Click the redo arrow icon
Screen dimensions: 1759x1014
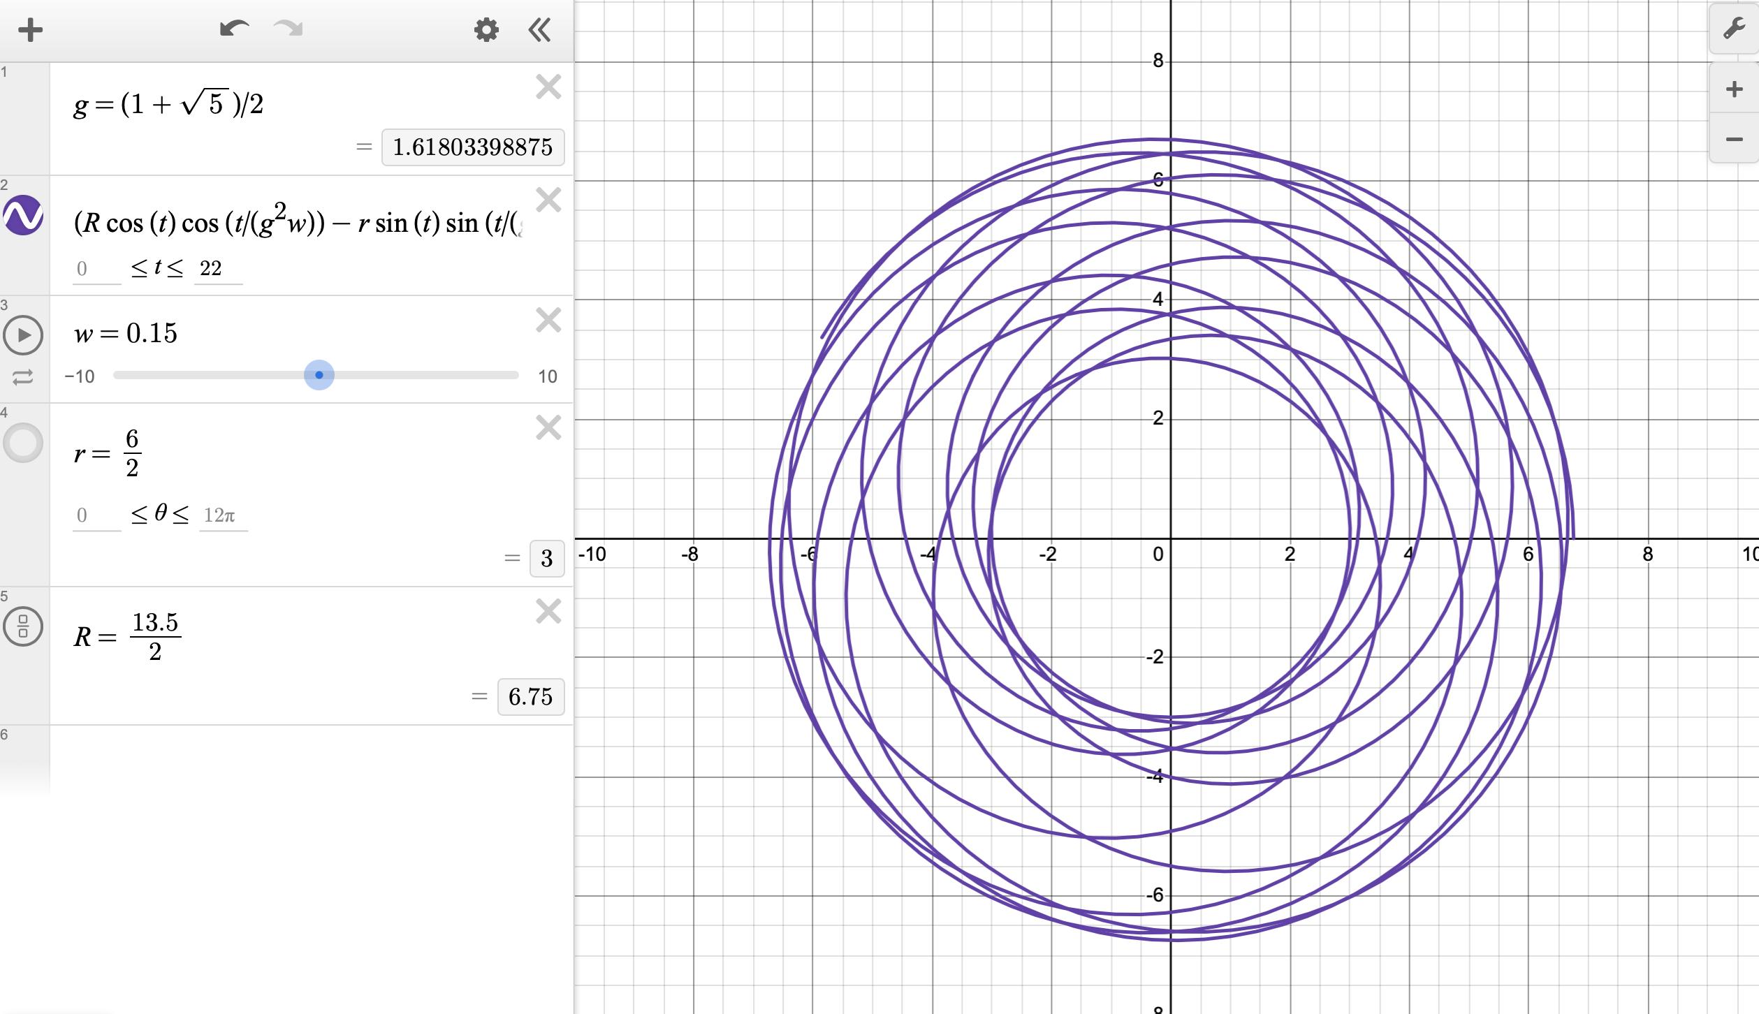(288, 29)
